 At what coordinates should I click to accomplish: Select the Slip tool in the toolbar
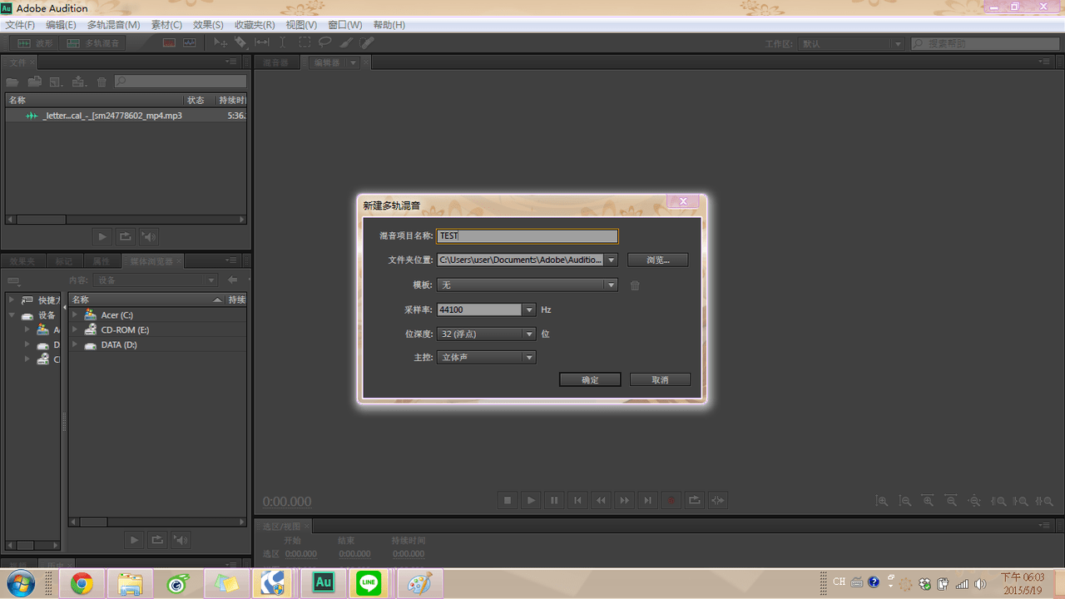pyautogui.click(x=261, y=42)
